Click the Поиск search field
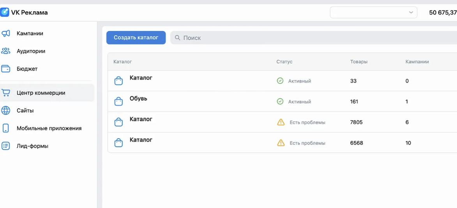The width and height of the screenshot is (457, 208). [x=314, y=38]
